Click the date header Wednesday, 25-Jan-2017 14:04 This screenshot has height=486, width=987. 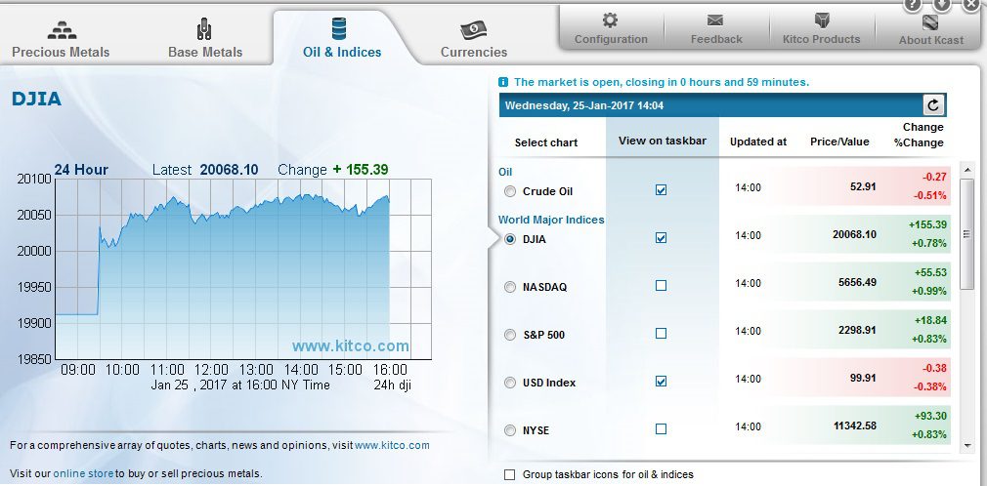pyautogui.click(x=584, y=105)
